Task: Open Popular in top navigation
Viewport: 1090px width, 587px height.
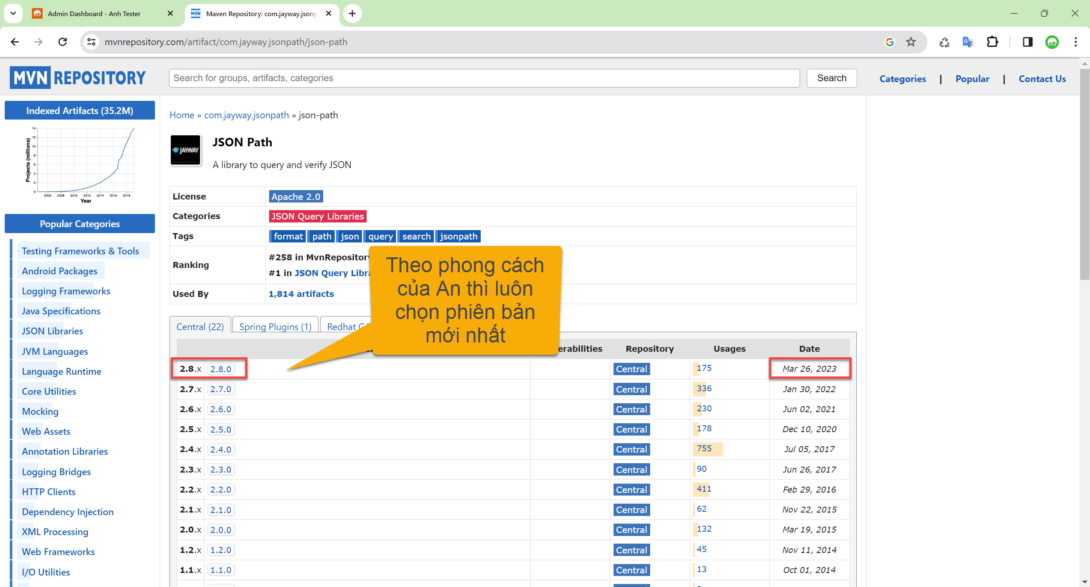Action: [972, 79]
